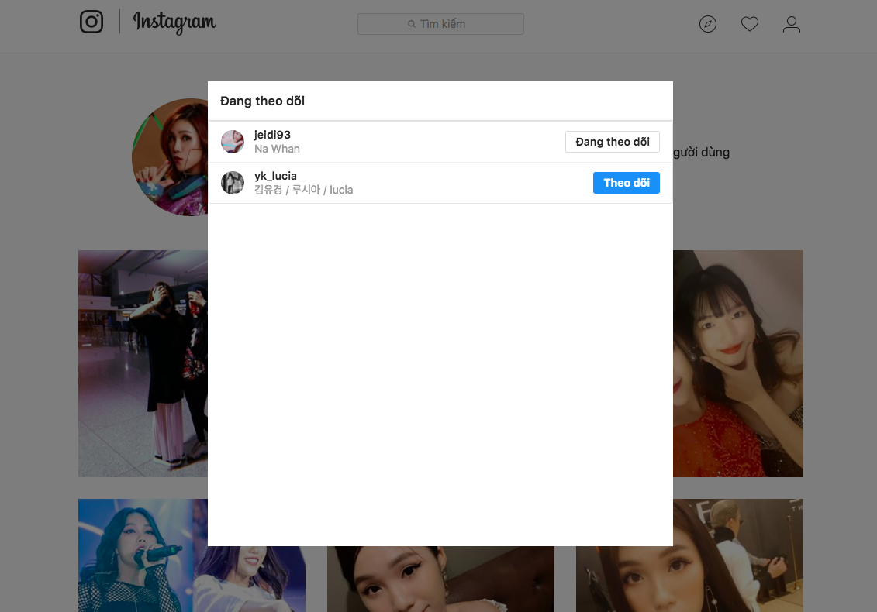Click the jeidi93 avatar picture
The width and height of the screenshot is (877, 612).
point(233,142)
